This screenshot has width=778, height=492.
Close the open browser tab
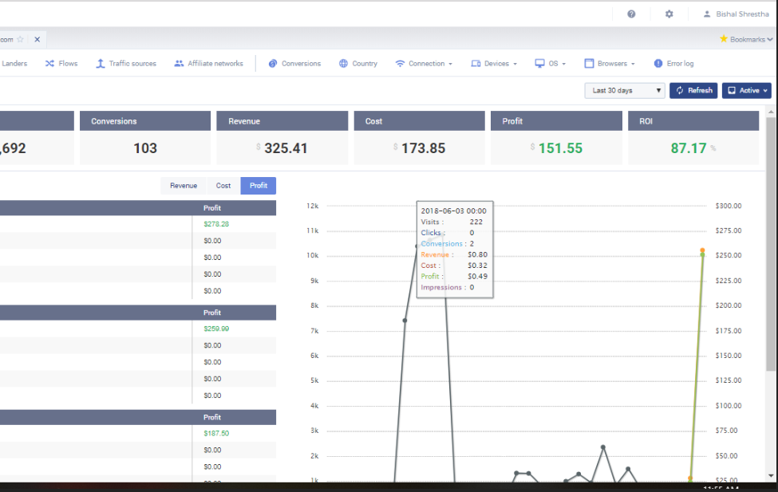[37, 39]
